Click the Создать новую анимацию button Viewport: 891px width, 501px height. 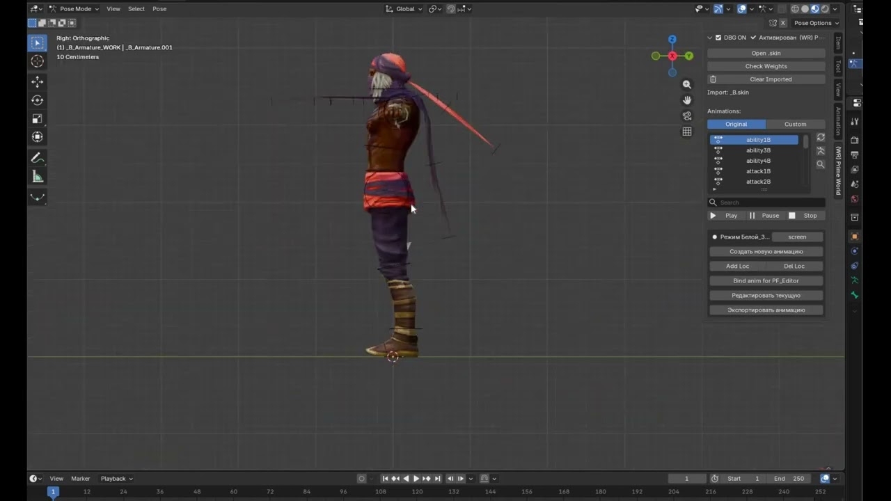766,252
